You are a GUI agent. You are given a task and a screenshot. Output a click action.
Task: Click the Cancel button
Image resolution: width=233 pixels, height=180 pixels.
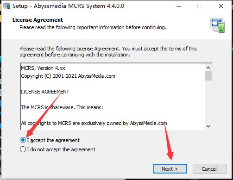pos(209,169)
